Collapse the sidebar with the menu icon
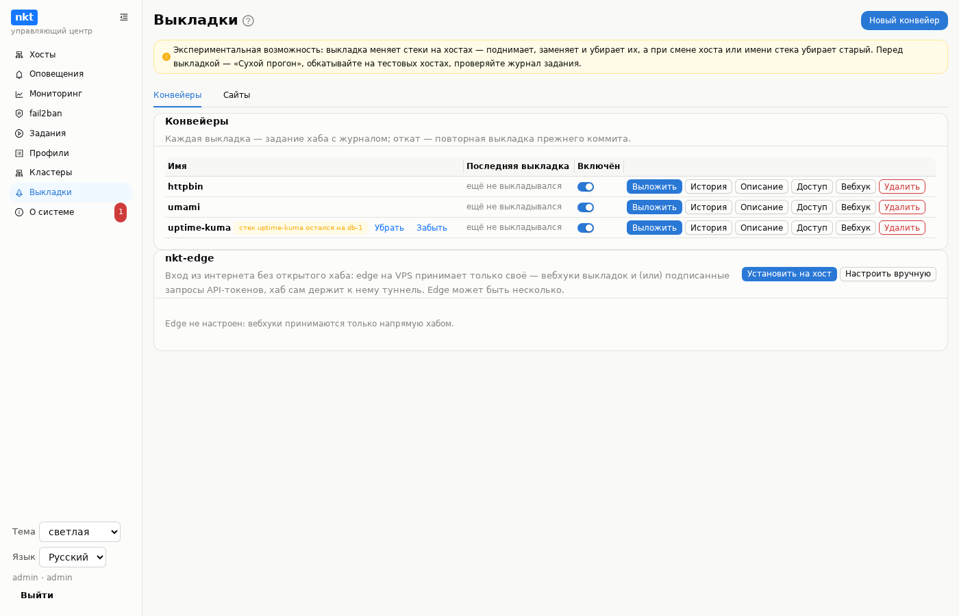This screenshot has height=616, width=959. pos(124,17)
